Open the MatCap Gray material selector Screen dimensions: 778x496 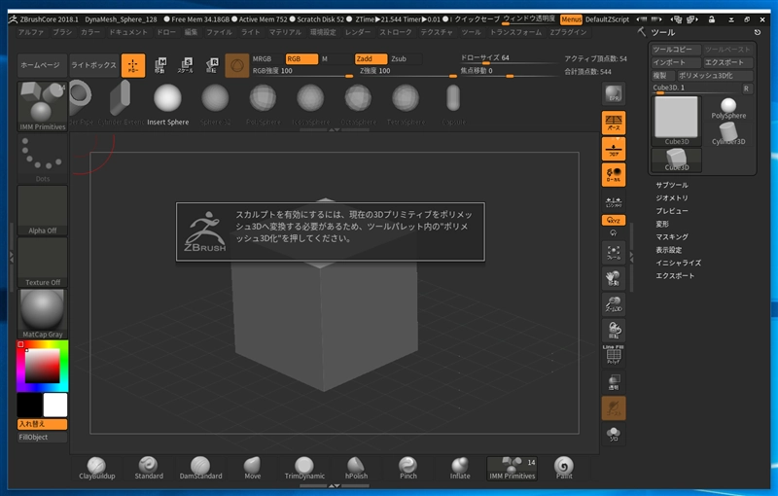click(x=43, y=314)
